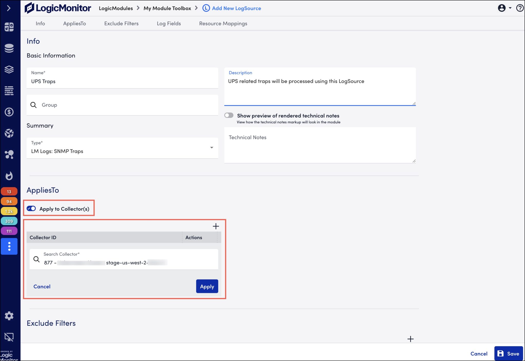Enable Show preview of rendered technical notes

229,115
